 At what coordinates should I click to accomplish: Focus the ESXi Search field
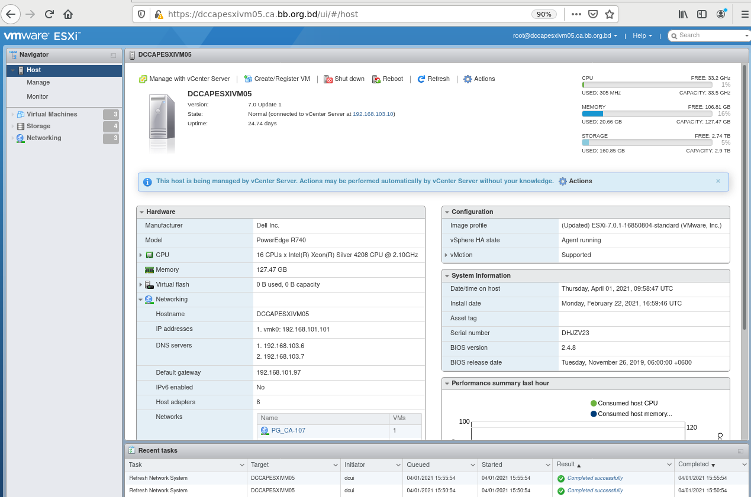[709, 36]
